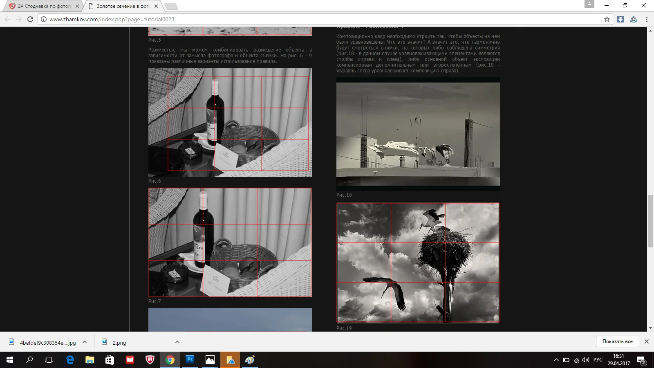Expand hidden system tray icons
654x368 pixels.
click(556, 360)
